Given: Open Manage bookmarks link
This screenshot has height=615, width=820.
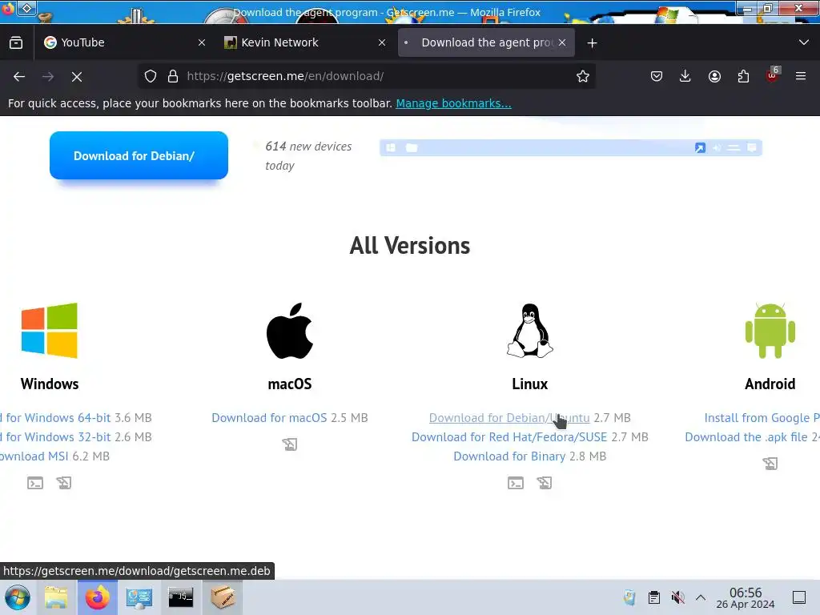Looking at the screenshot, I should pos(453,103).
